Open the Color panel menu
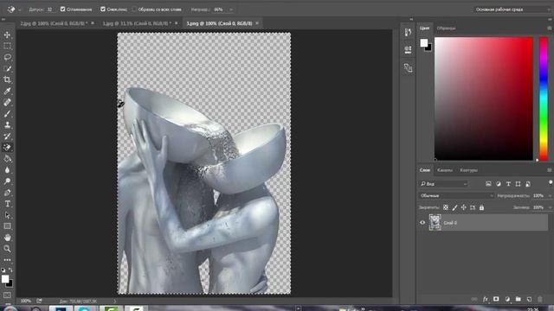Image resolution: width=554 pixels, height=311 pixels. [550, 29]
